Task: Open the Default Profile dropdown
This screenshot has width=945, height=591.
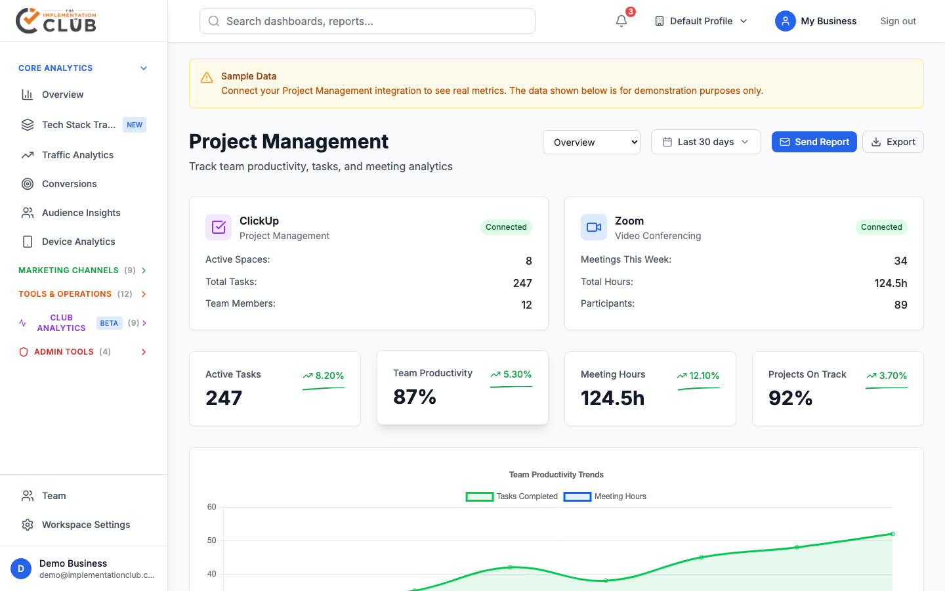Action: (701, 21)
